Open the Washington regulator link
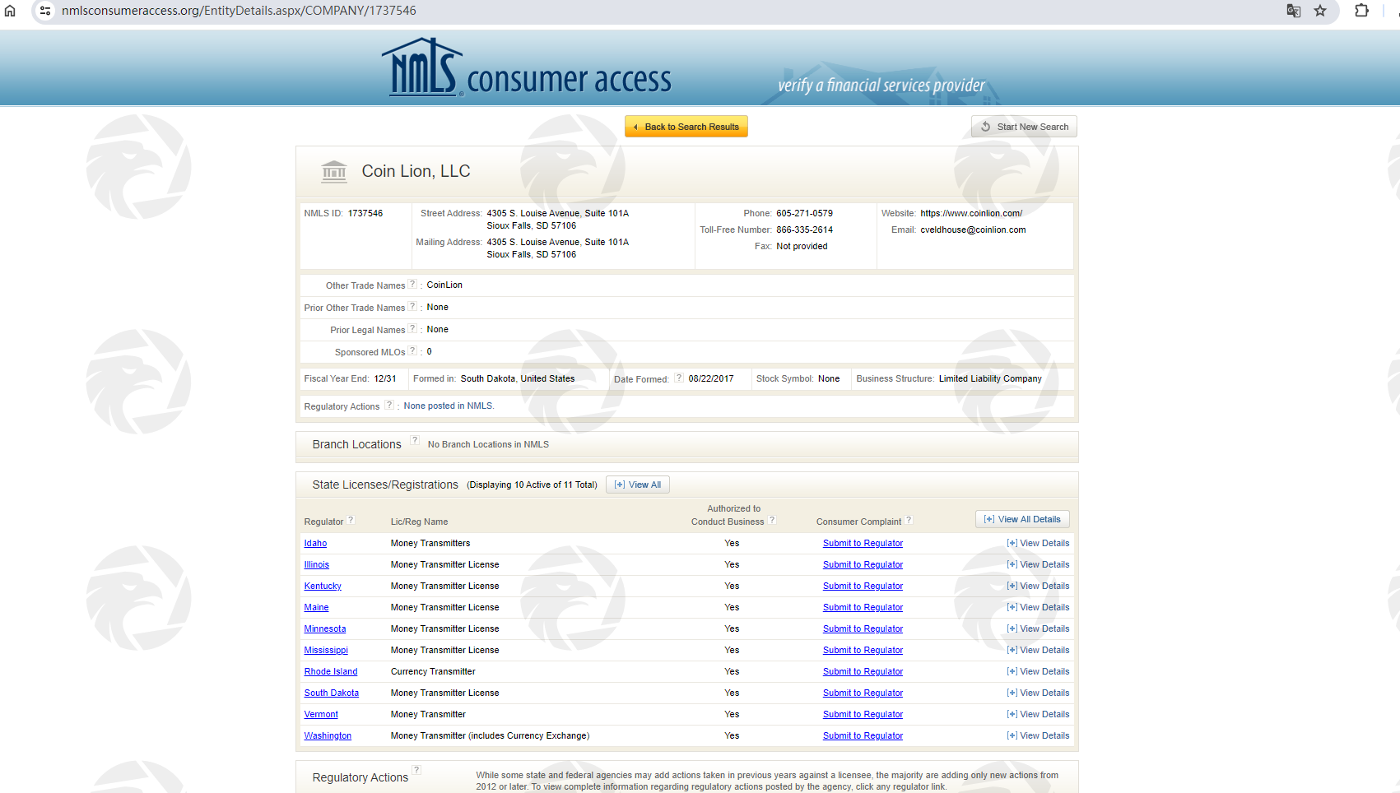 pyautogui.click(x=328, y=735)
